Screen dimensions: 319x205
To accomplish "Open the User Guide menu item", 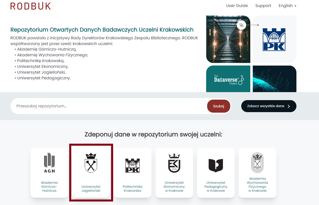I will click(x=237, y=6).
